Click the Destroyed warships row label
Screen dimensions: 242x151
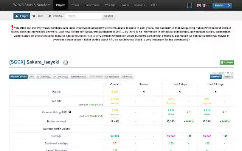[56, 143]
